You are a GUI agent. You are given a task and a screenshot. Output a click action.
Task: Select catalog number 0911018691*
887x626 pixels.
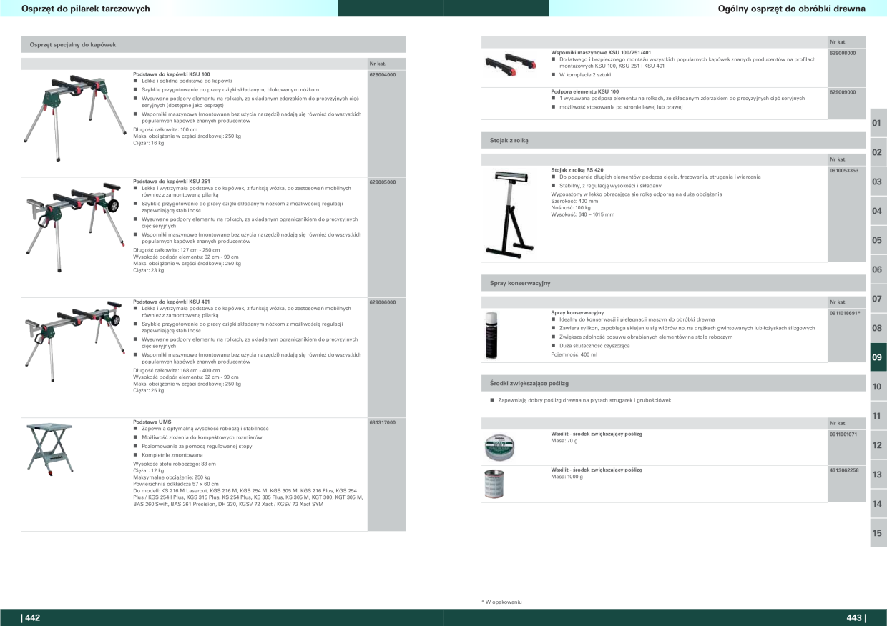845,312
